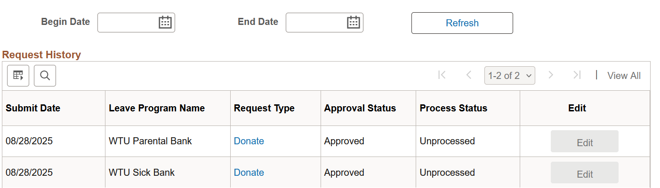Click the grid action menu icon
This screenshot has width=660, height=188.
tap(18, 76)
